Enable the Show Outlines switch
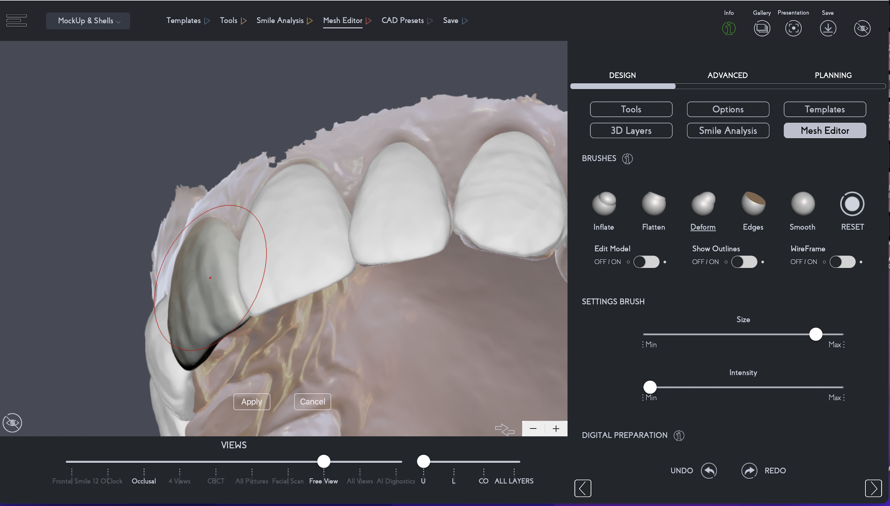 (x=744, y=262)
